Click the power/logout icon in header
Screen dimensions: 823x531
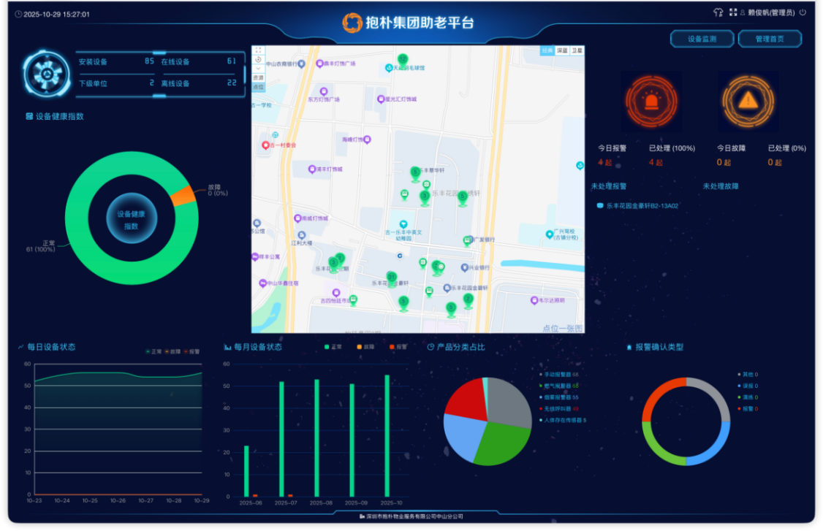(x=803, y=12)
